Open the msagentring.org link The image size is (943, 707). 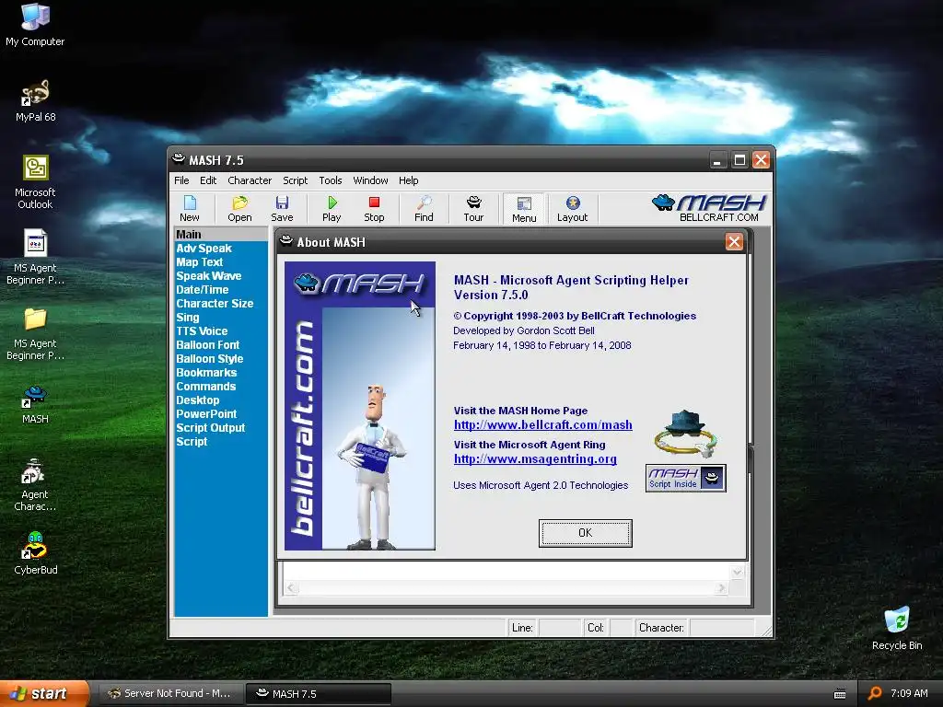click(535, 459)
